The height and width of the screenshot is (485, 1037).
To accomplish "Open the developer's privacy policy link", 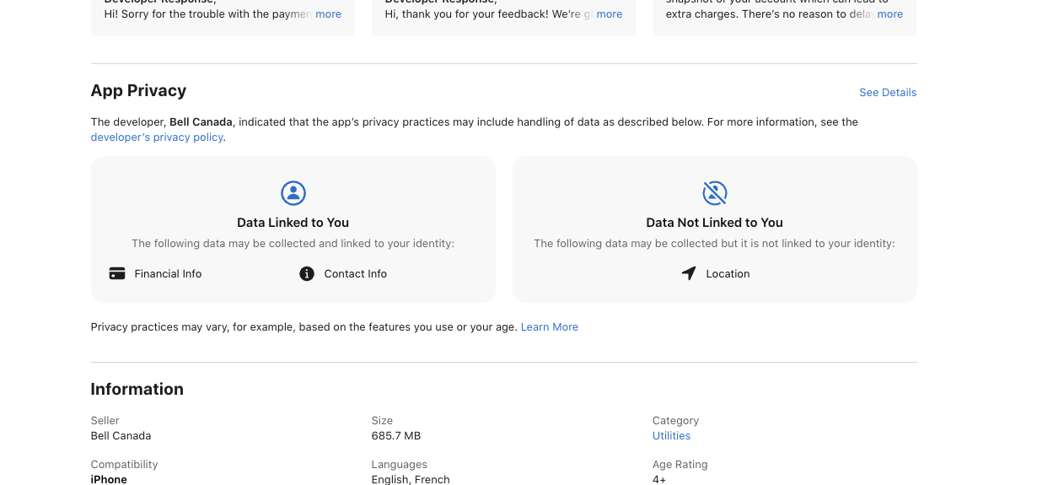I will (x=157, y=137).
